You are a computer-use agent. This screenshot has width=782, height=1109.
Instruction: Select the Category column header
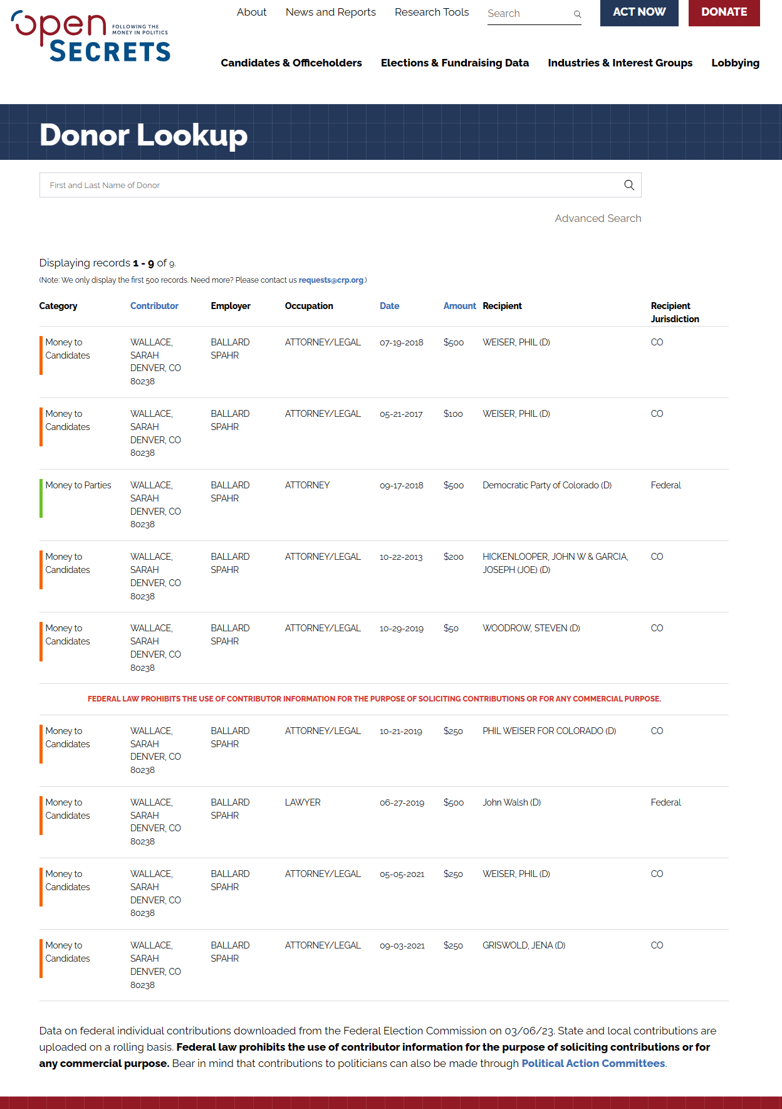[x=58, y=306]
